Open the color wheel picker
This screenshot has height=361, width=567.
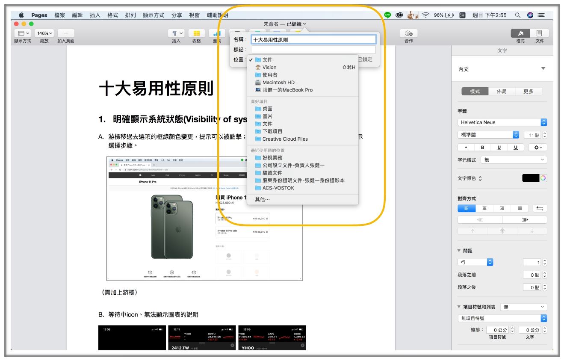tap(543, 178)
